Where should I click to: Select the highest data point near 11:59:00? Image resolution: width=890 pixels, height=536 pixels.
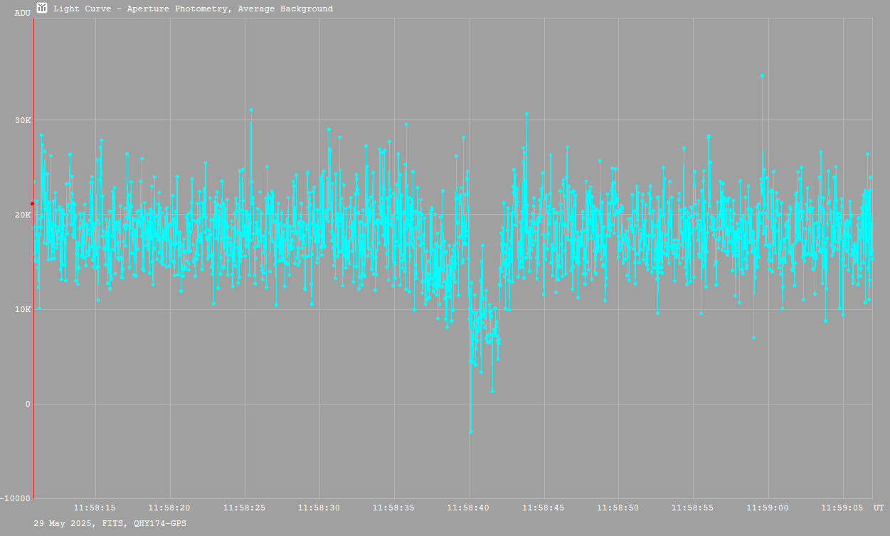point(762,75)
